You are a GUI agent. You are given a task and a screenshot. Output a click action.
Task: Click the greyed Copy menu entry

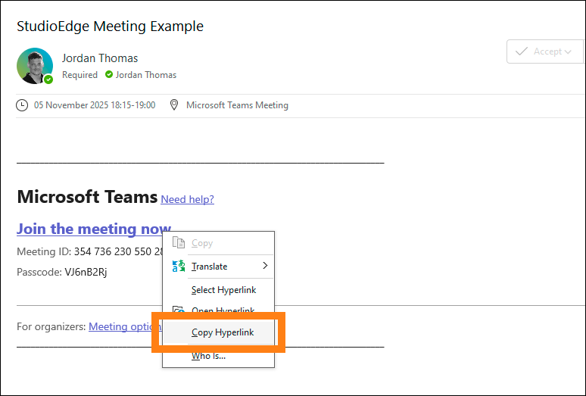pyautogui.click(x=218, y=243)
